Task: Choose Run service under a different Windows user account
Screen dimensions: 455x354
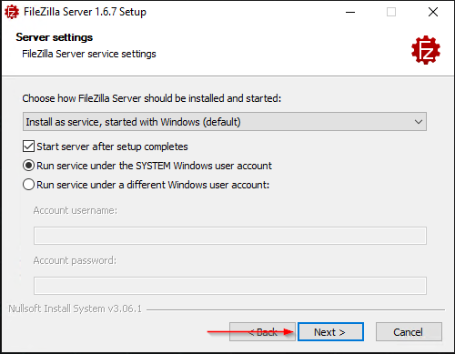Action: pyautogui.click(x=28, y=185)
